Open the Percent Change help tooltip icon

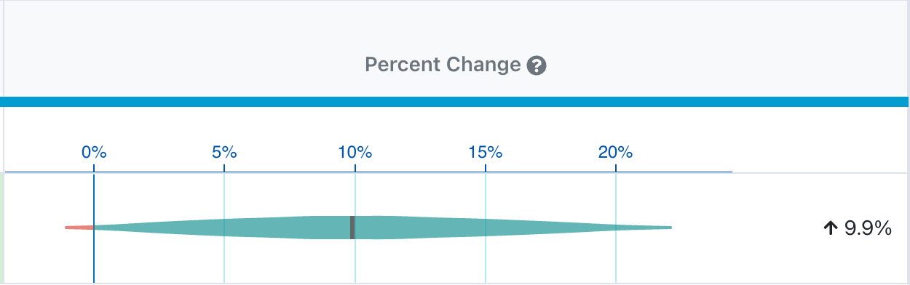537,65
